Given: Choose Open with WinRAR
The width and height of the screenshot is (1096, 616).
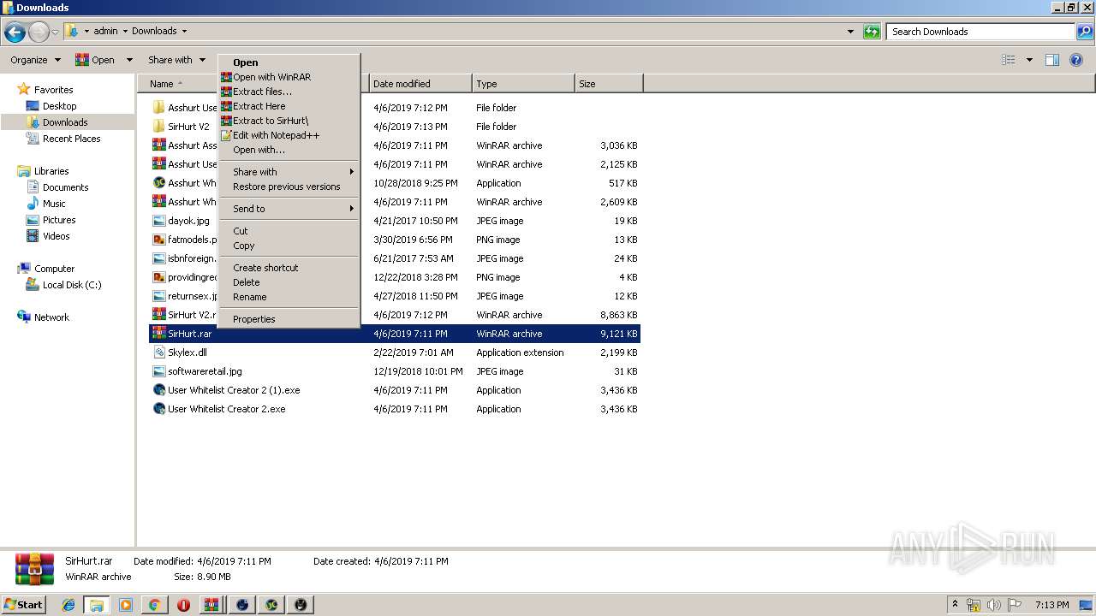Looking at the screenshot, I should coord(289,77).
